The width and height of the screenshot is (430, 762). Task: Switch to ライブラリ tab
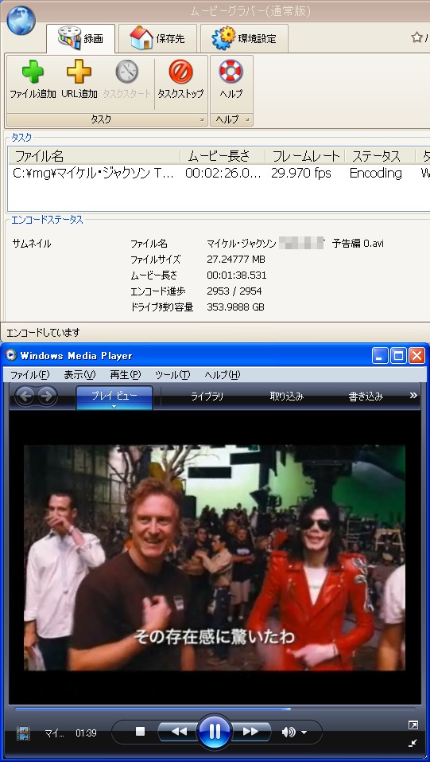pos(207,397)
